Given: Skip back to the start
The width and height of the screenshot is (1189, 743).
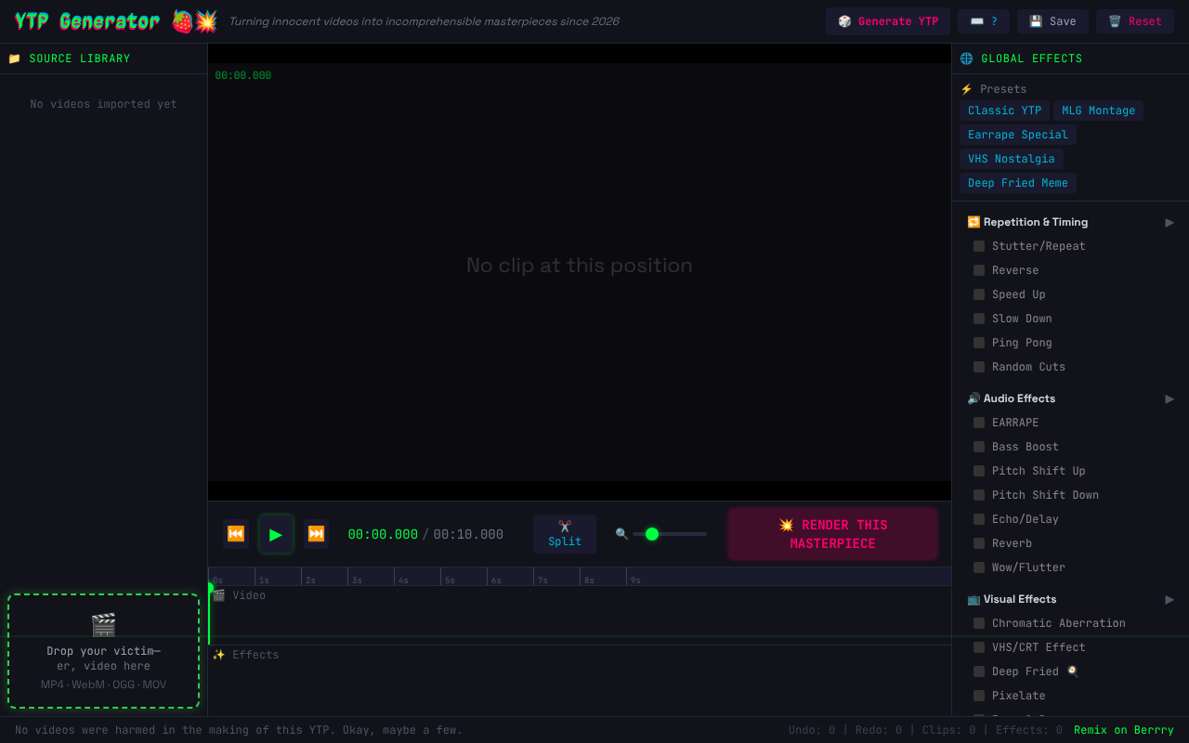Looking at the screenshot, I should tap(236, 534).
